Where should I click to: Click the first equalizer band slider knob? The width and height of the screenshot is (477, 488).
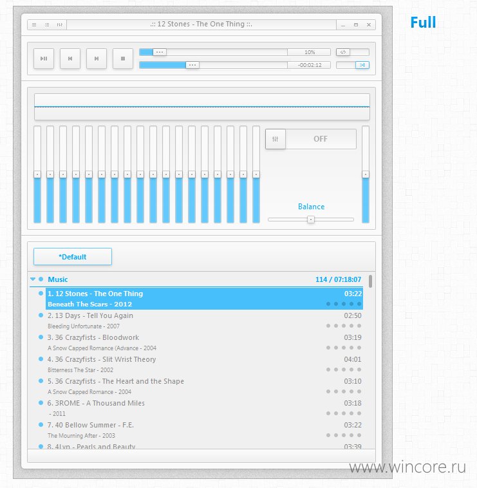coord(37,174)
